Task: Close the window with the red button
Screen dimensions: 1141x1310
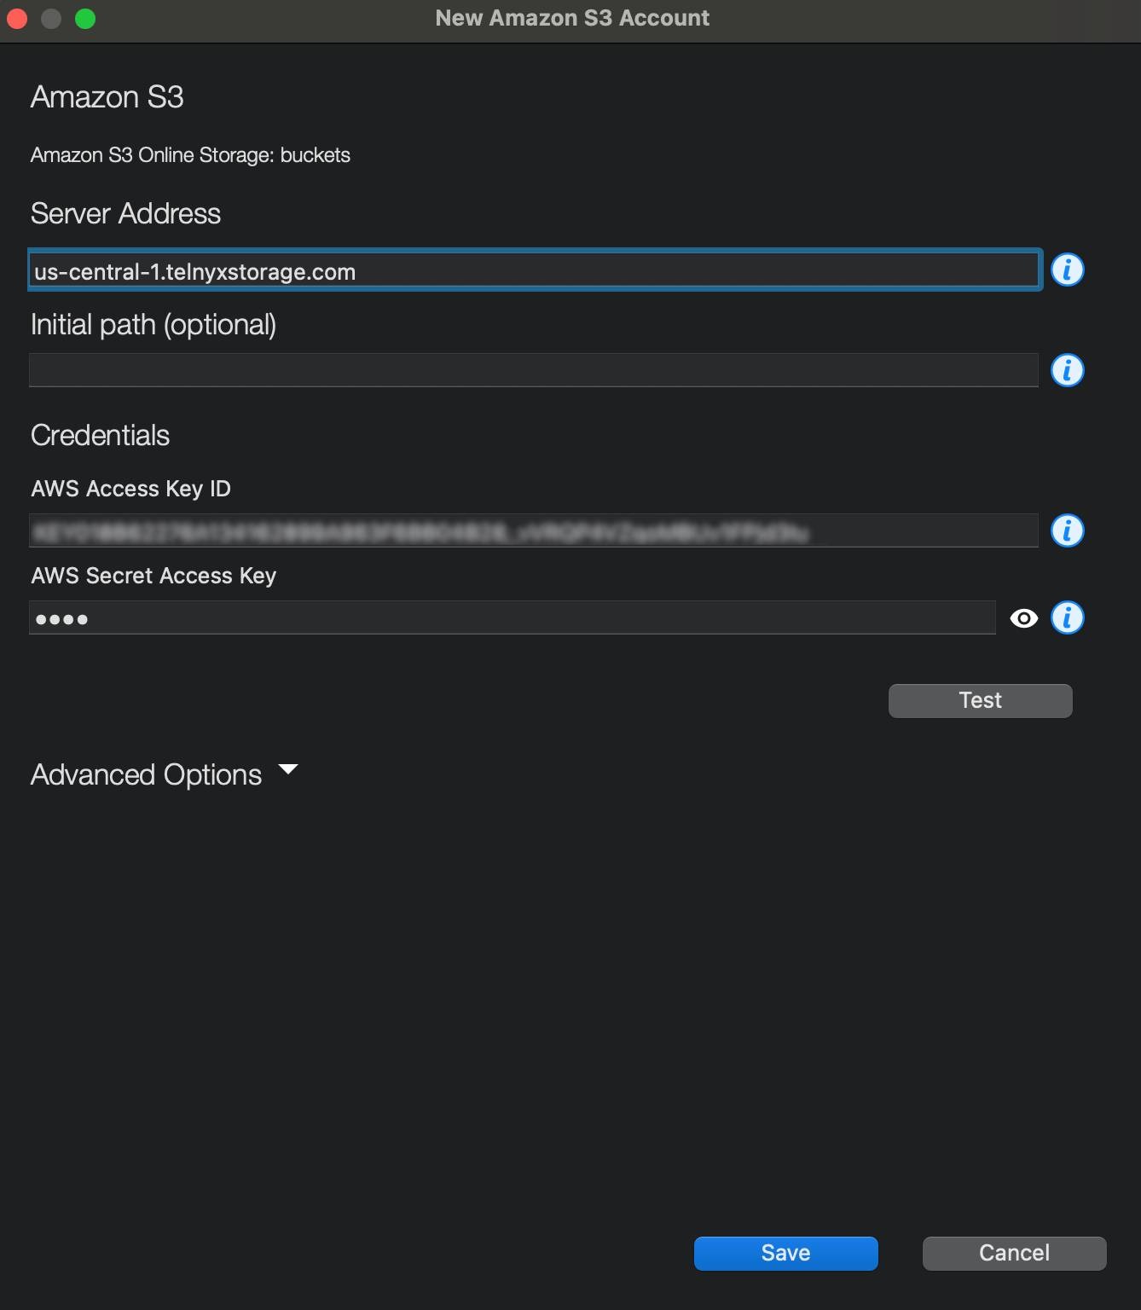Action: click(x=17, y=18)
